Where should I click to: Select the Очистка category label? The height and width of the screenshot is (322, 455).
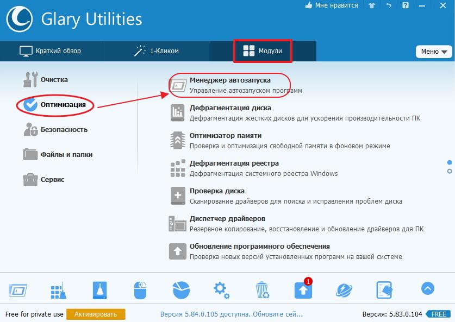[54, 79]
